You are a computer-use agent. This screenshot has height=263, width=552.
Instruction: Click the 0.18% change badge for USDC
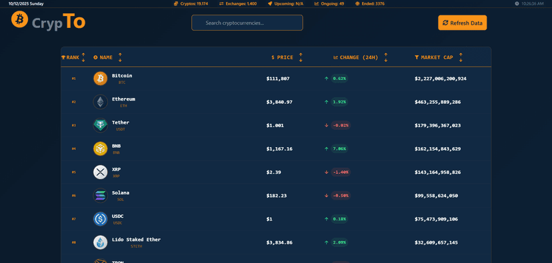click(x=339, y=219)
